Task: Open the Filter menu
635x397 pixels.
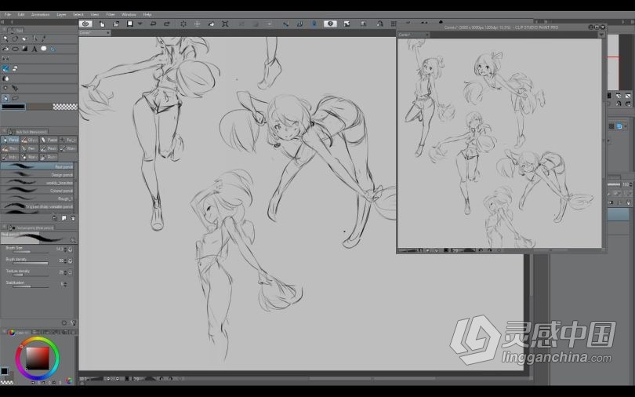Action: tap(111, 15)
